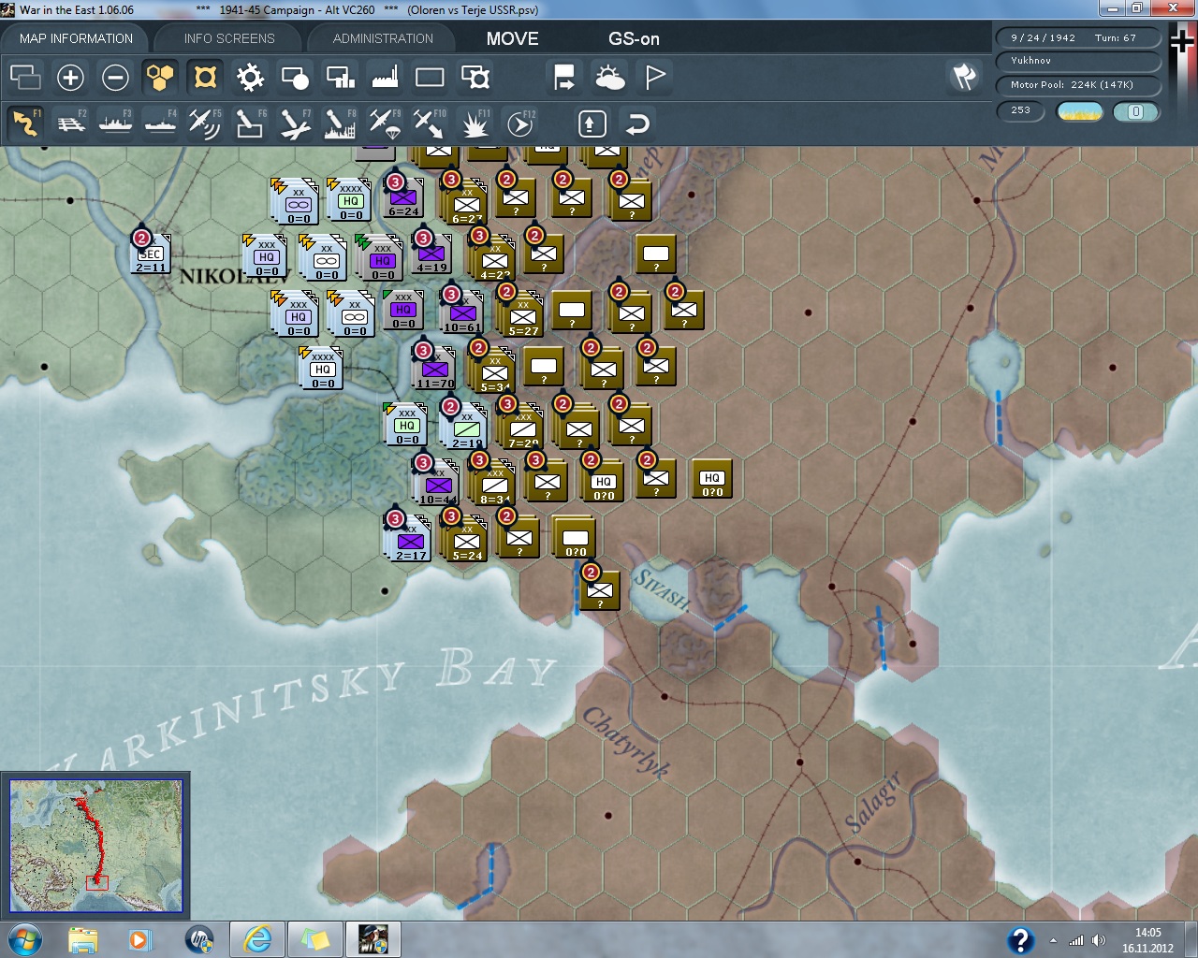This screenshot has height=958, width=1198.
Task: Select the Rail movement mode (F2)
Action: pos(70,123)
